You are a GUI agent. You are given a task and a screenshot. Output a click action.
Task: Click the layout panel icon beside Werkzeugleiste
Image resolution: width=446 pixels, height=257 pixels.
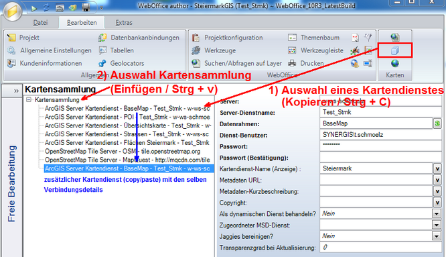tap(368, 50)
